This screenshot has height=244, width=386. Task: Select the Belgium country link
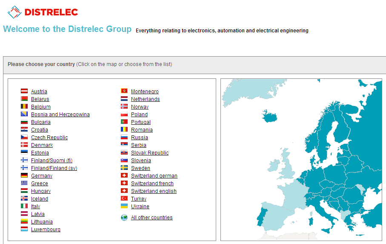point(41,106)
